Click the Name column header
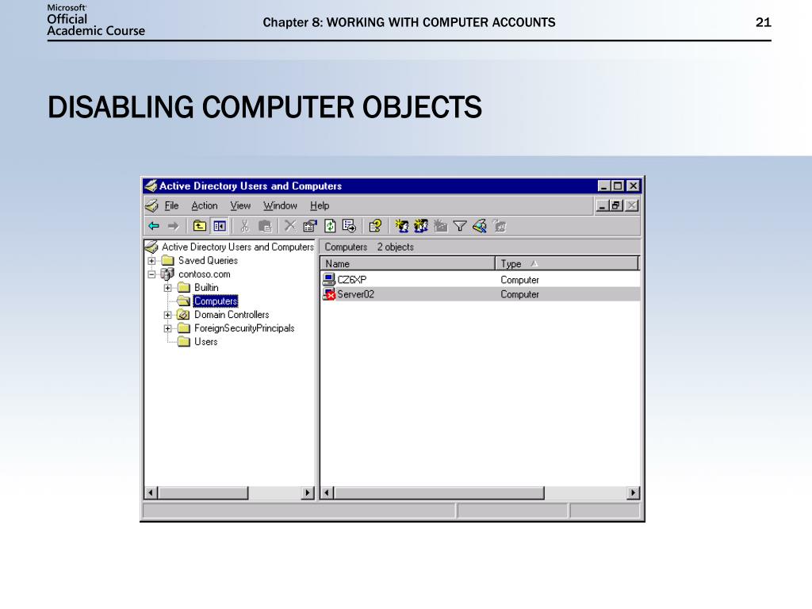The height and width of the screenshot is (609, 812). tap(408, 263)
